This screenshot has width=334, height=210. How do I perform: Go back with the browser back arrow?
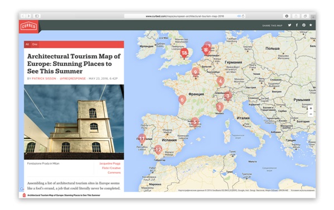[x=23, y=16]
